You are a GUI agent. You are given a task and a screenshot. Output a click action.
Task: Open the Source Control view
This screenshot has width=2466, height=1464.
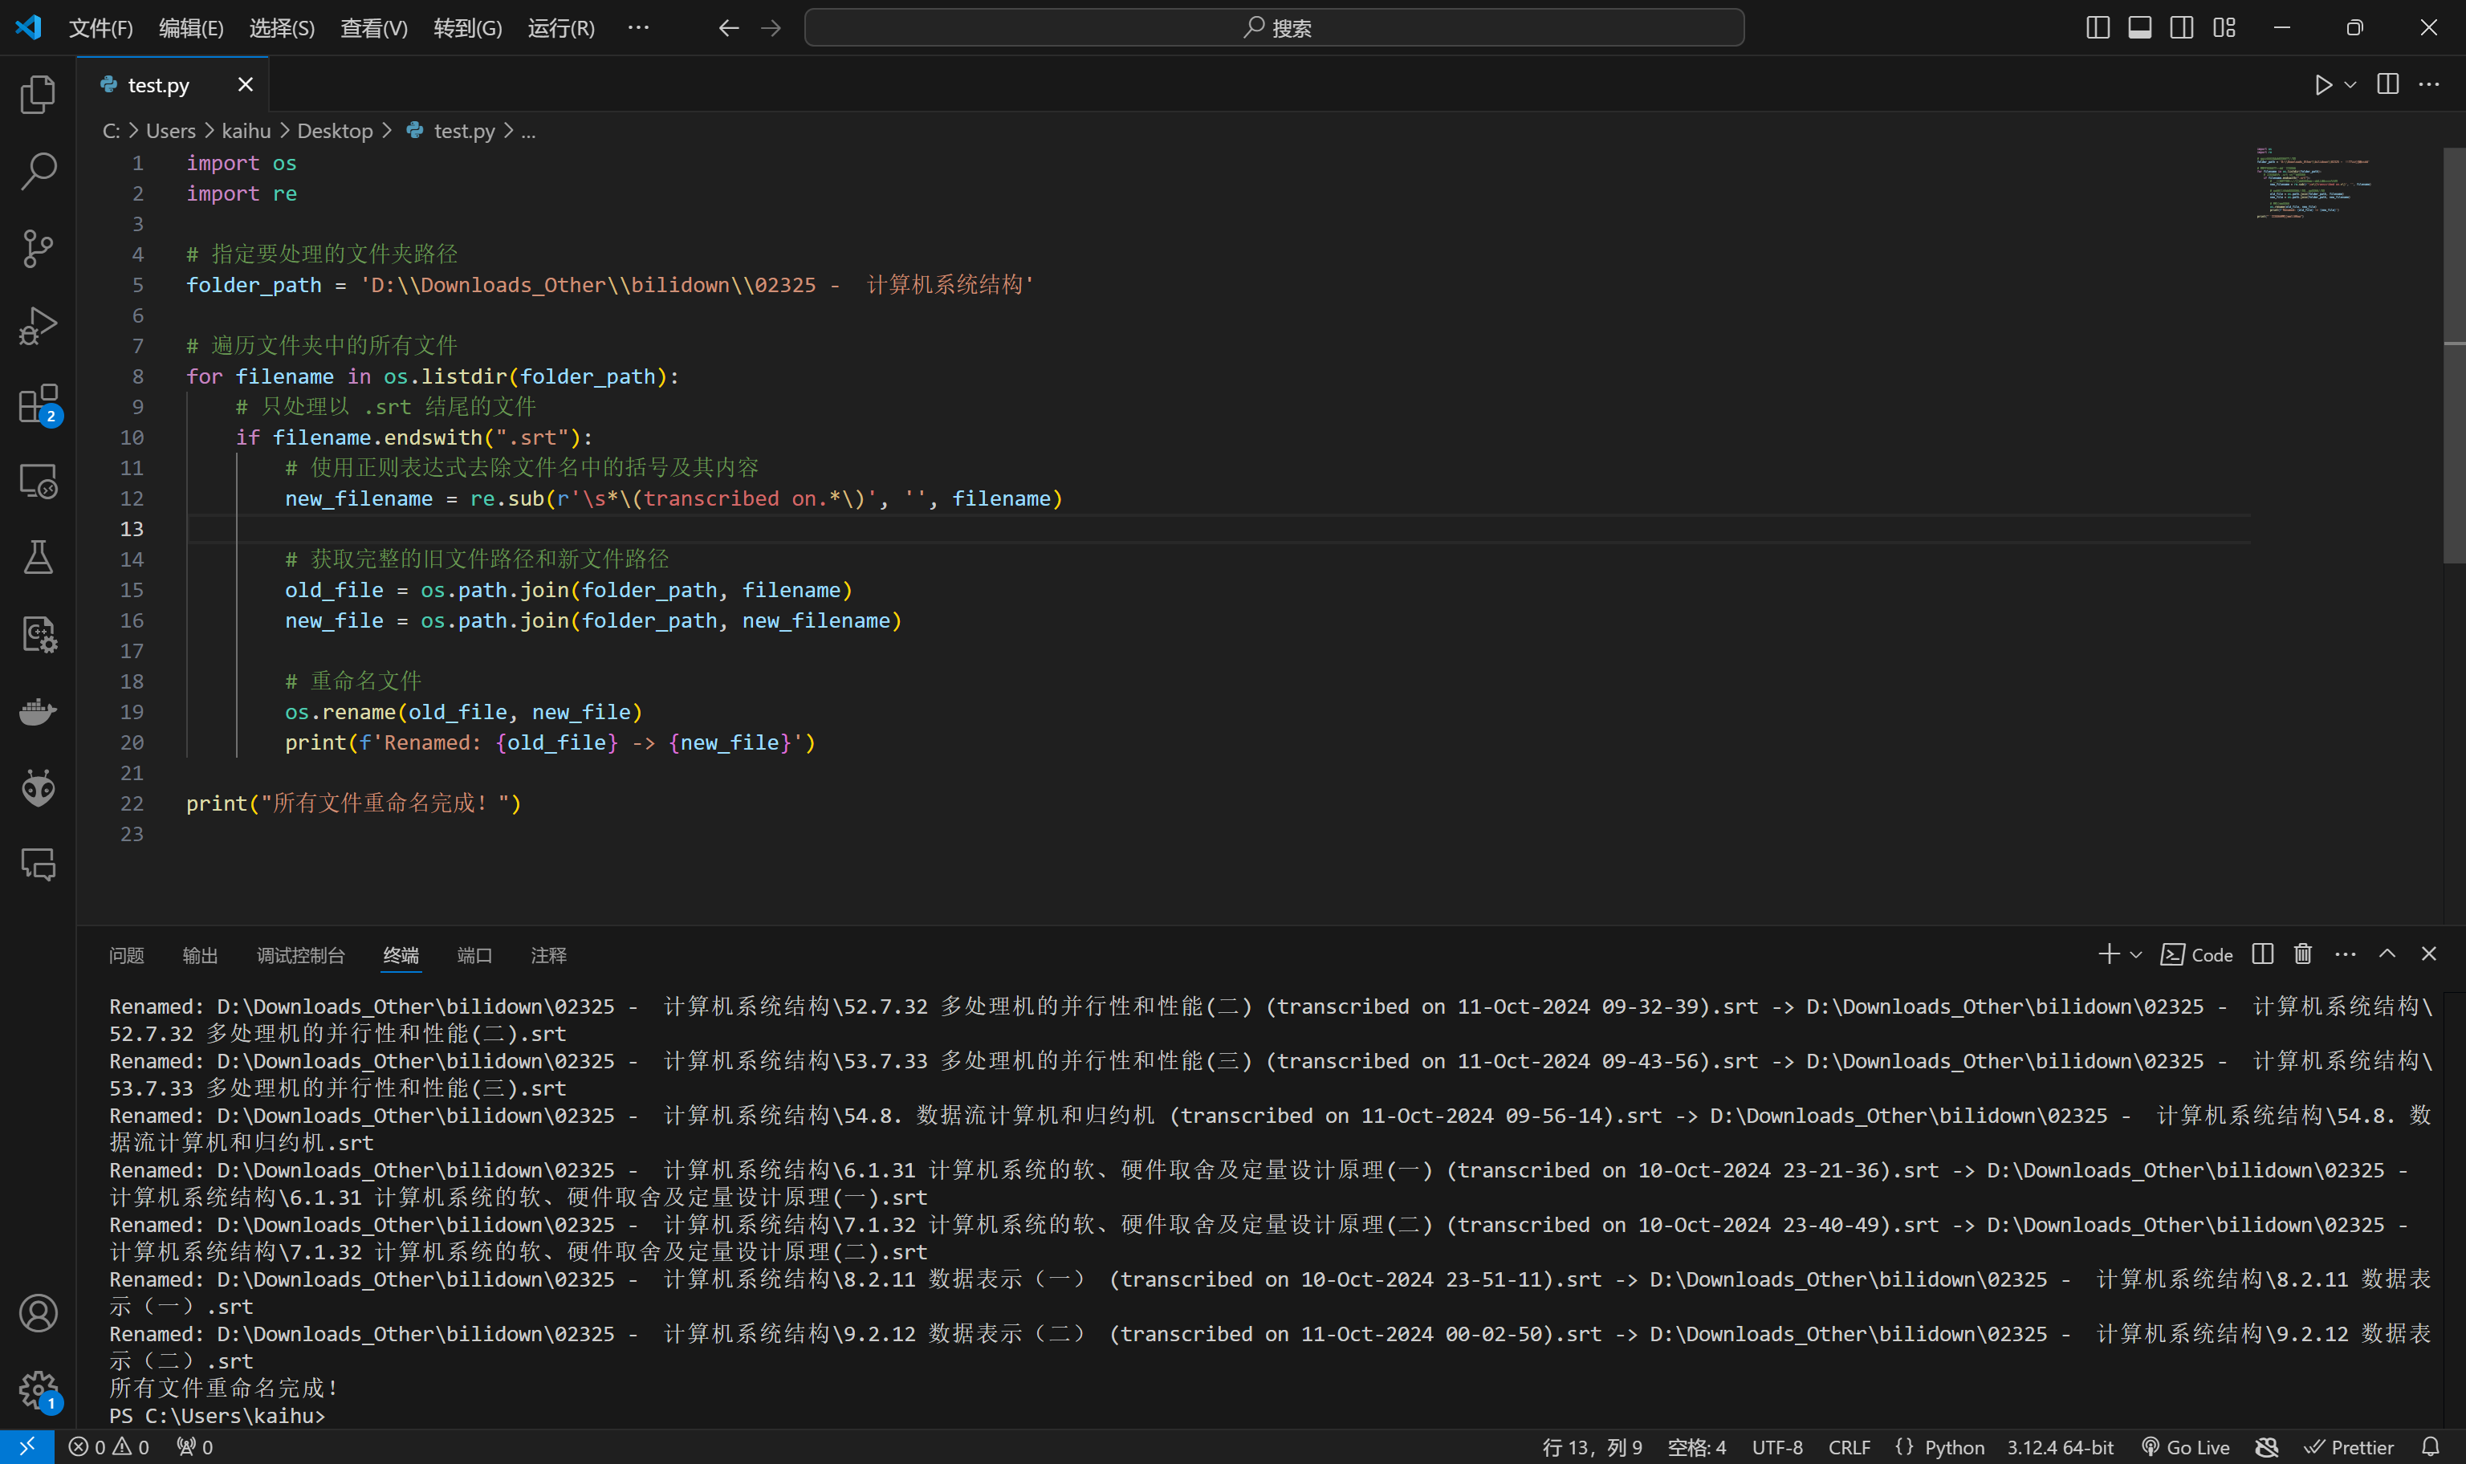(38, 249)
